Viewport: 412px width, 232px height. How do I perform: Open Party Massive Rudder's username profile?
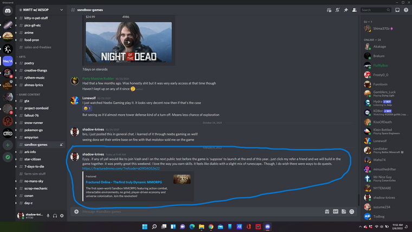coord(98,79)
